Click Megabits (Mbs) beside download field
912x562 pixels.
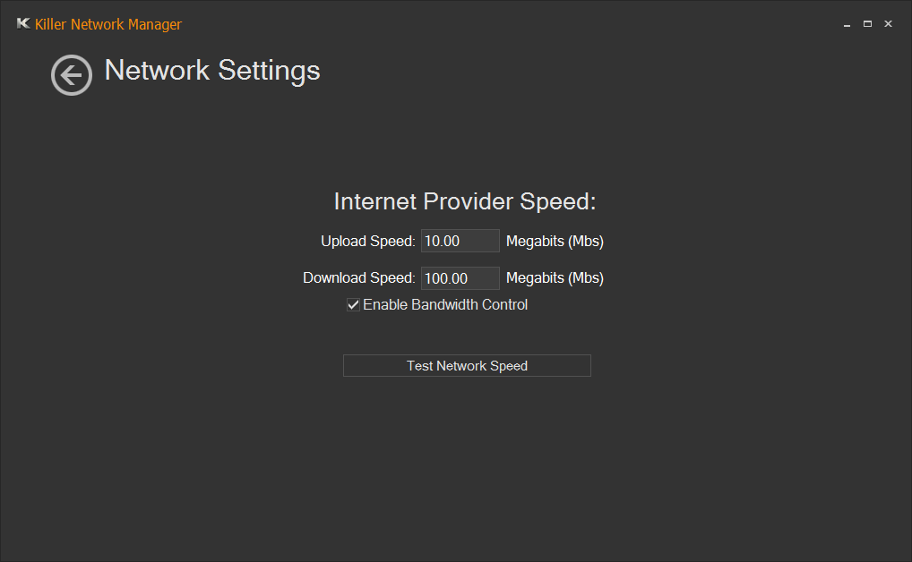coord(555,277)
